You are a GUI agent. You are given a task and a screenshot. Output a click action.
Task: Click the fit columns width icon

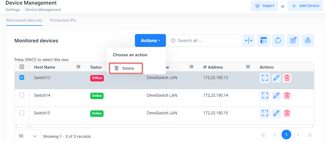click(249, 41)
